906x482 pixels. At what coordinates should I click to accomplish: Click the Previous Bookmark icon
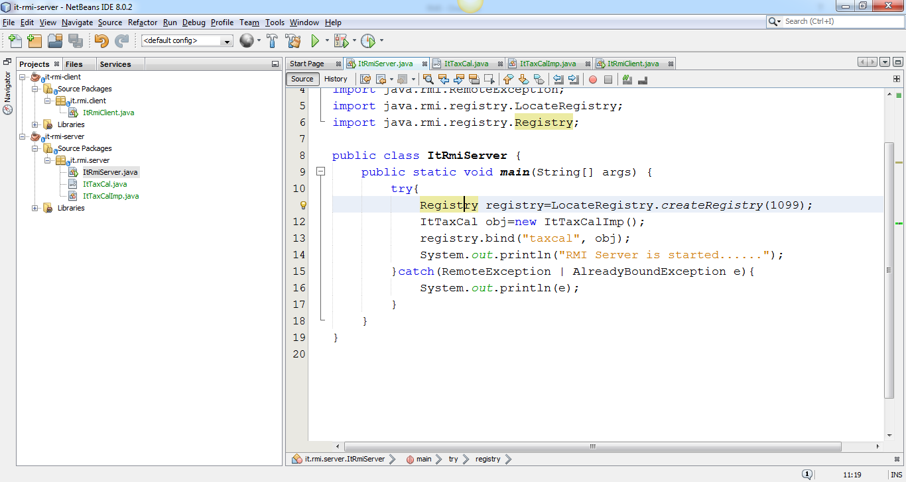(509, 79)
